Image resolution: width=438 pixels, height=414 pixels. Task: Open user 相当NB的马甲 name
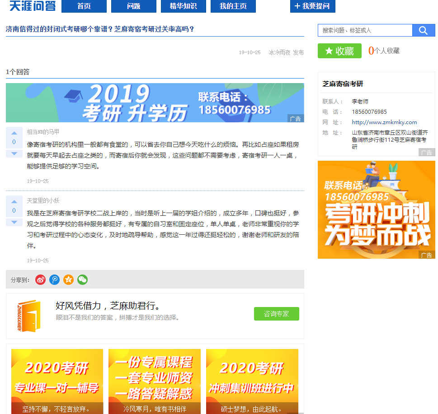43,132
